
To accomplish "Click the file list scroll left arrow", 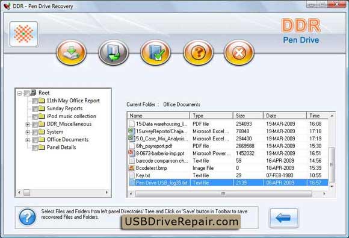I will tap(131, 193).
